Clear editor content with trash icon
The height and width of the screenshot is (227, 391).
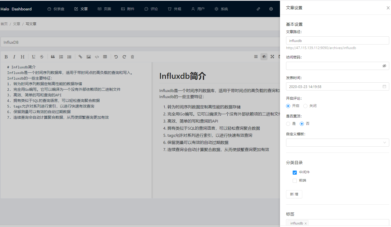(x=132, y=57)
